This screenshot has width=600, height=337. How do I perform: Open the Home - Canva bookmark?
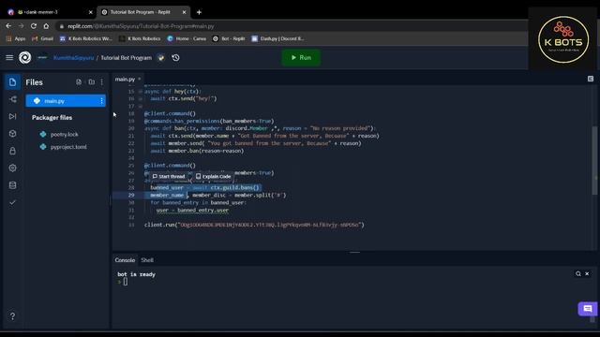187,38
